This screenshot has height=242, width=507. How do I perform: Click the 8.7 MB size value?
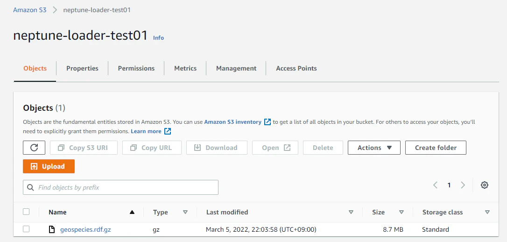[x=393, y=230]
